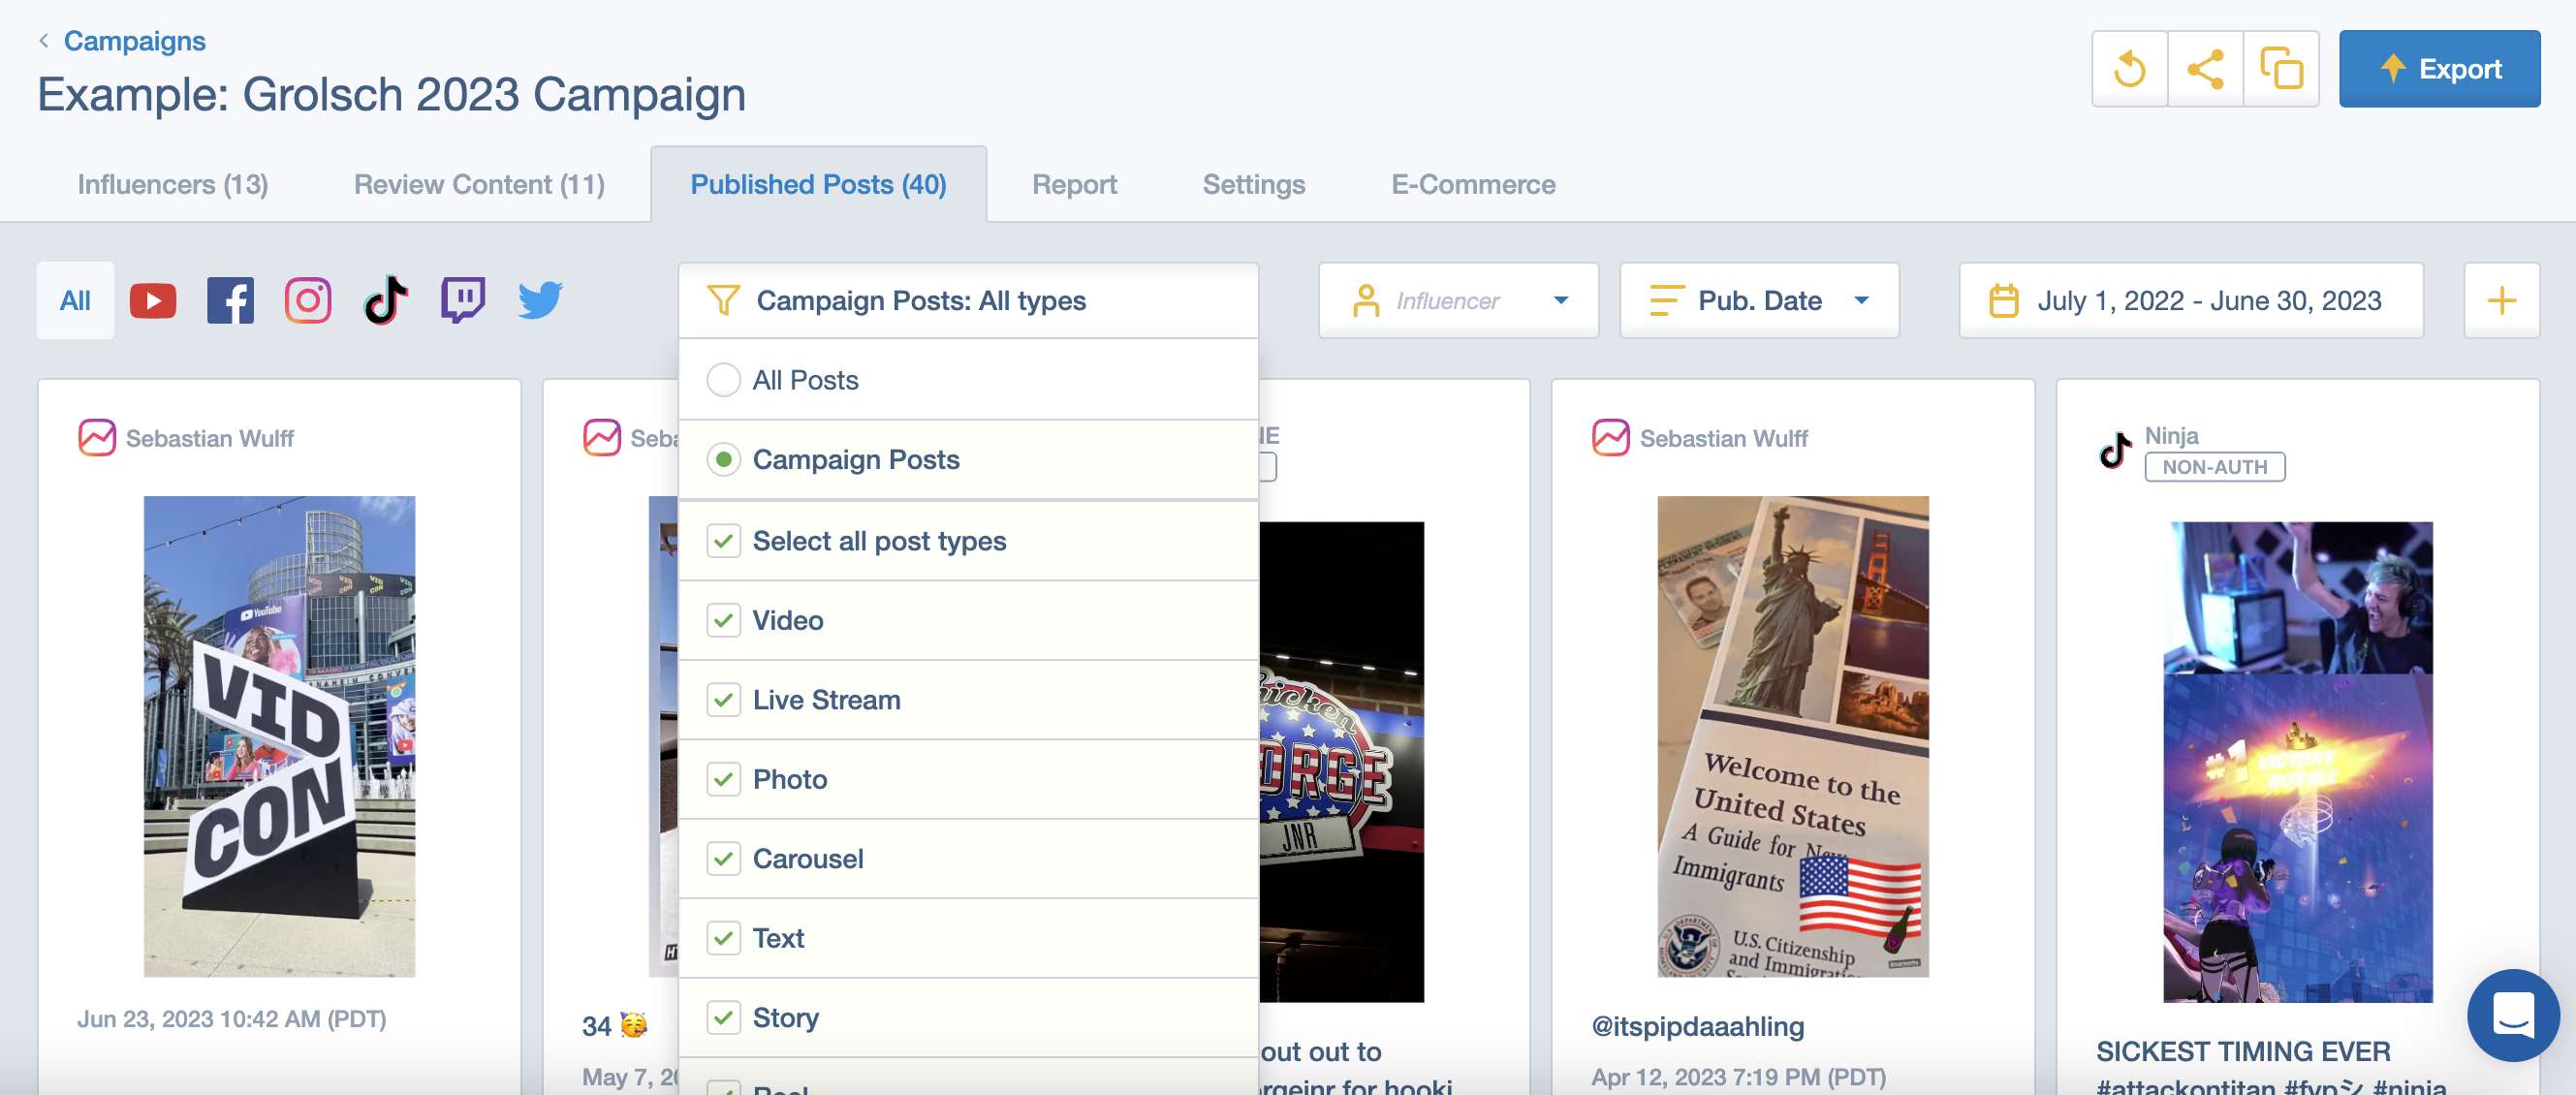Filter posts by Twitch icon

463,300
